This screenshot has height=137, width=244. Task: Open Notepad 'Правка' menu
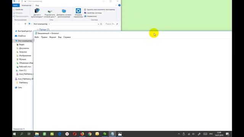pyautogui.click(x=44, y=37)
